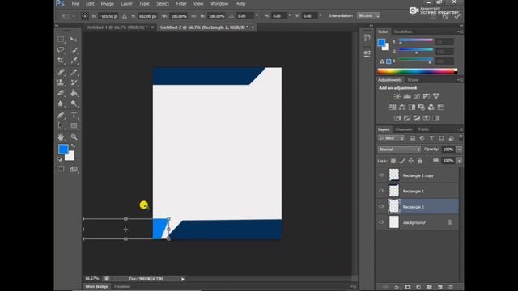
Task: Select the Eyedropper tool
Action: tap(74, 61)
